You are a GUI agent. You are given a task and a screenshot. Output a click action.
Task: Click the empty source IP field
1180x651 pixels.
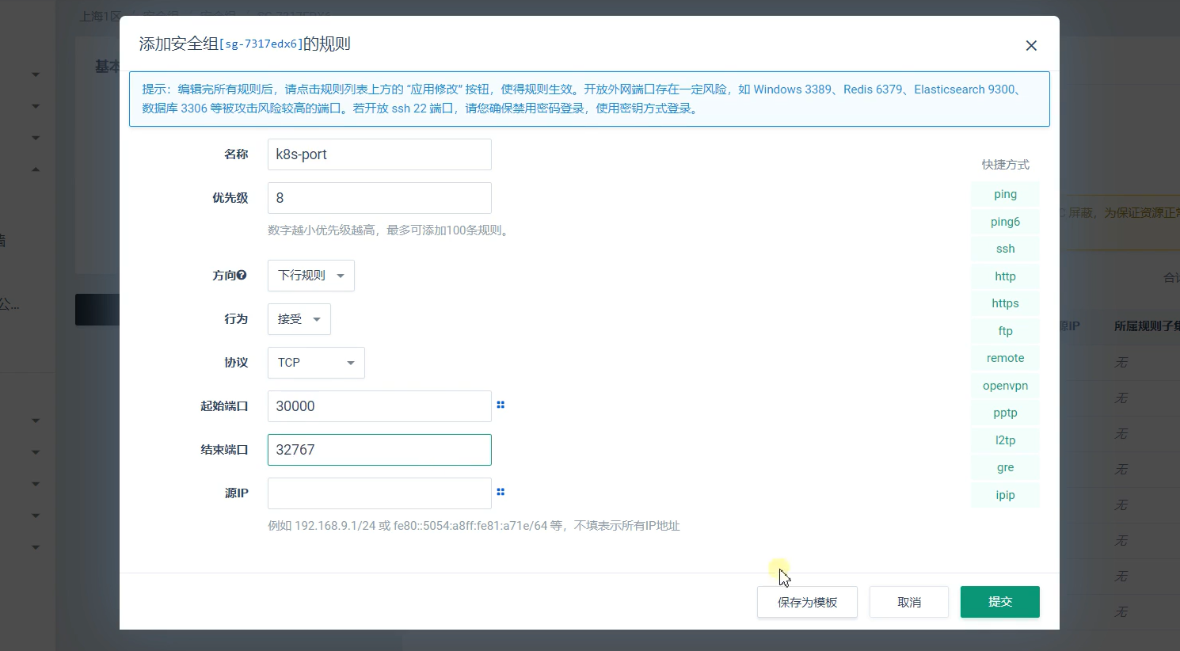(379, 493)
